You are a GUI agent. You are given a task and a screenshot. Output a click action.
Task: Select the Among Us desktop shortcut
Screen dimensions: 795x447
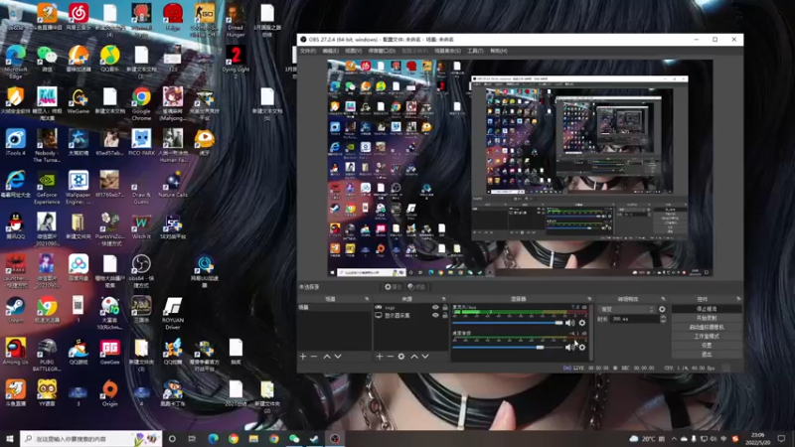pyautogui.click(x=15, y=352)
